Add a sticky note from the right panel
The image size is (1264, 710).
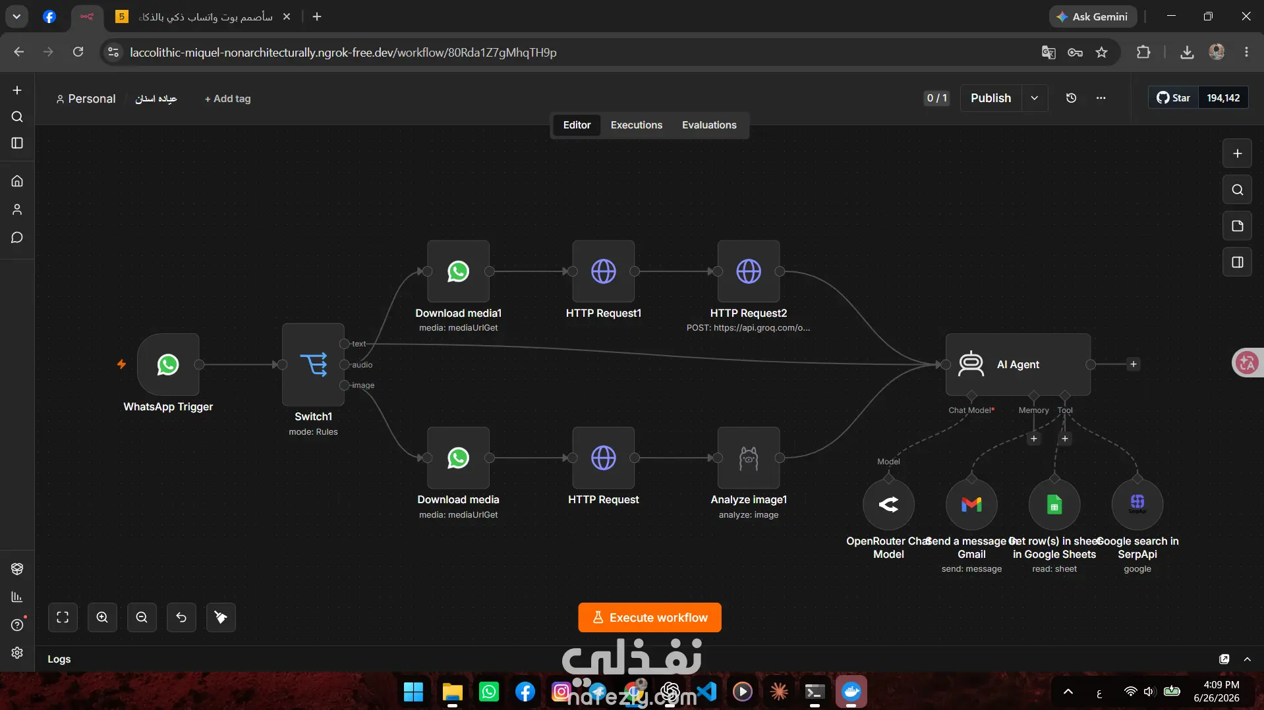[x=1237, y=226]
